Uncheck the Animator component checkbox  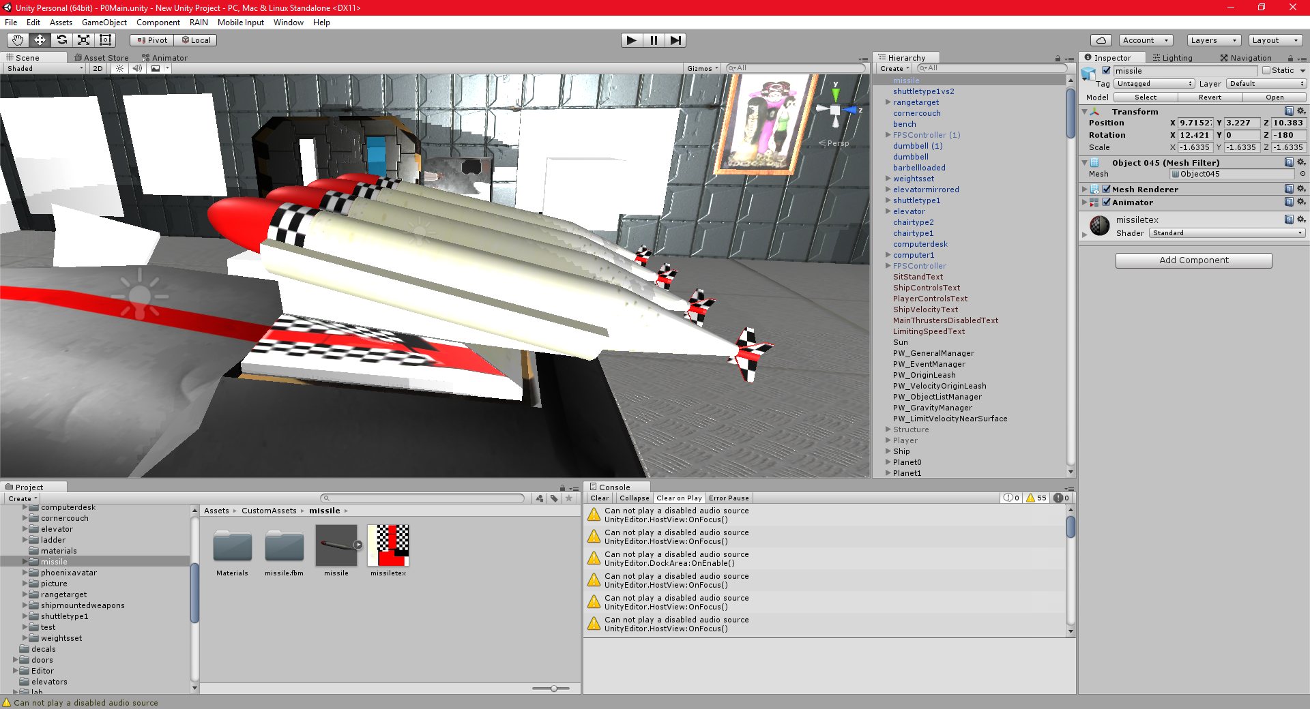pyautogui.click(x=1107, y=202)
